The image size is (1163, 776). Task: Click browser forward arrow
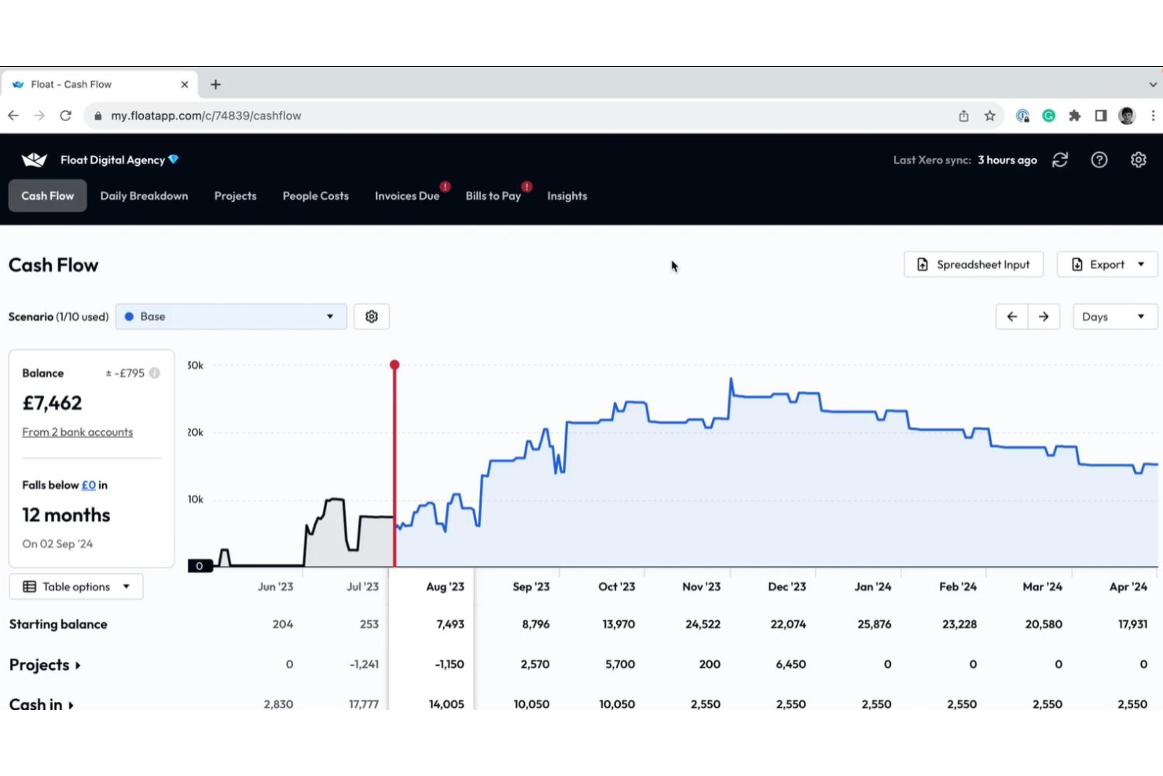click(39, 116)
